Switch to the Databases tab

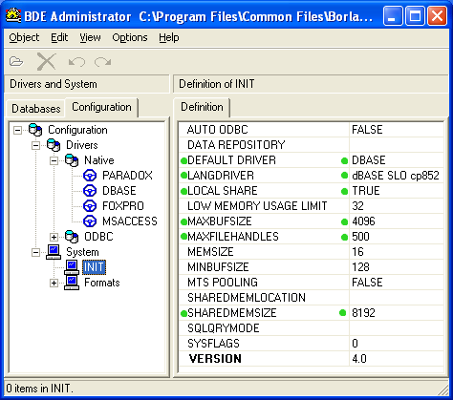pos(36,109)
